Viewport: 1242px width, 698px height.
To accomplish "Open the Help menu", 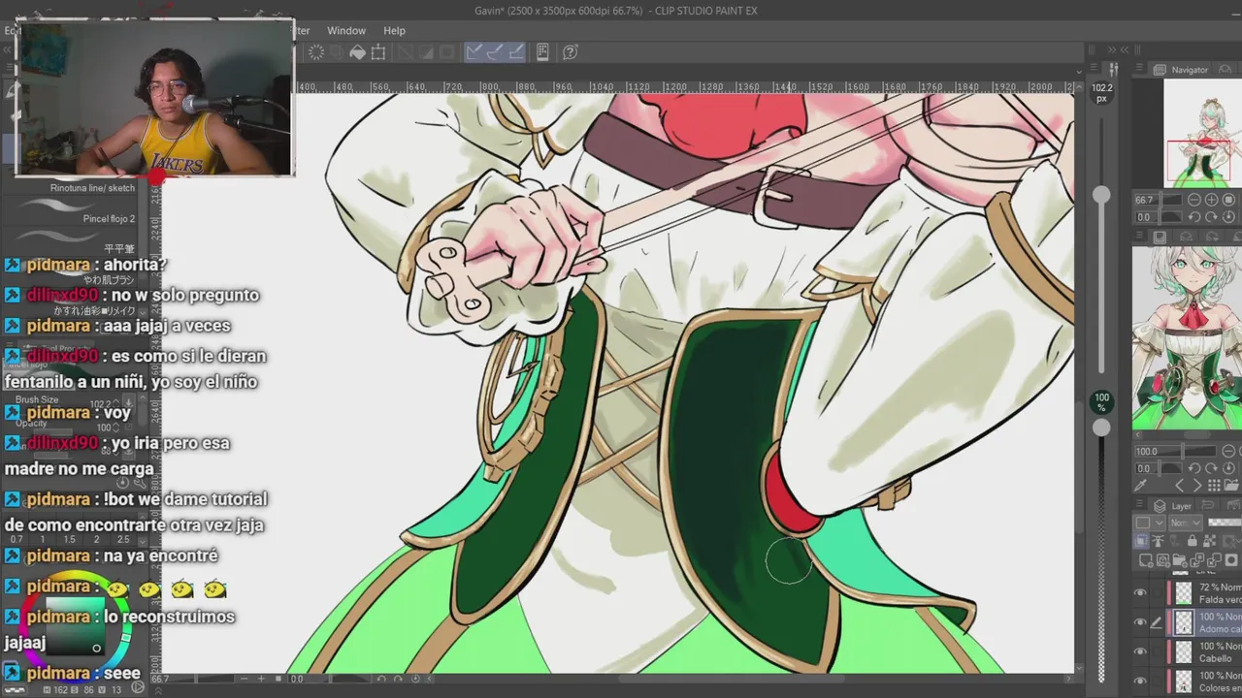I will (394, 31).
